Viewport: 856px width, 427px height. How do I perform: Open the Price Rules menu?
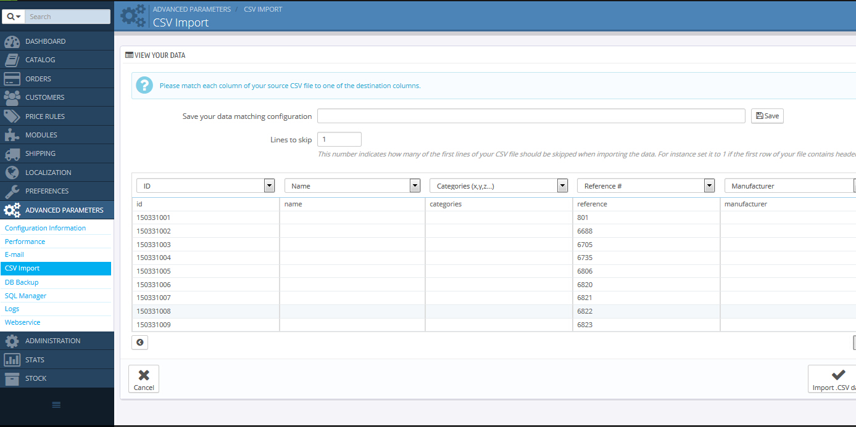click(x=57, y=116)
